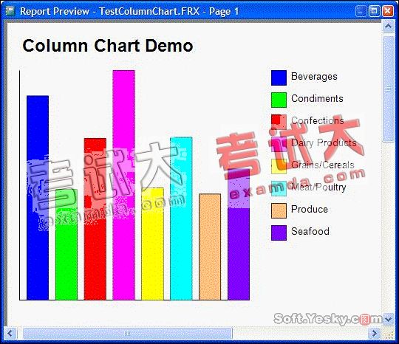This screenshot has width=399, height=344.
Task: Maximize the Report Preview window
Action: 374,11
